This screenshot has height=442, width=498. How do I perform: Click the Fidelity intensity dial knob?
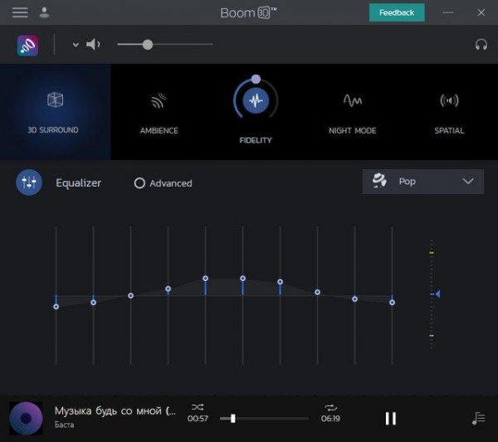click(x=256, y=79)
